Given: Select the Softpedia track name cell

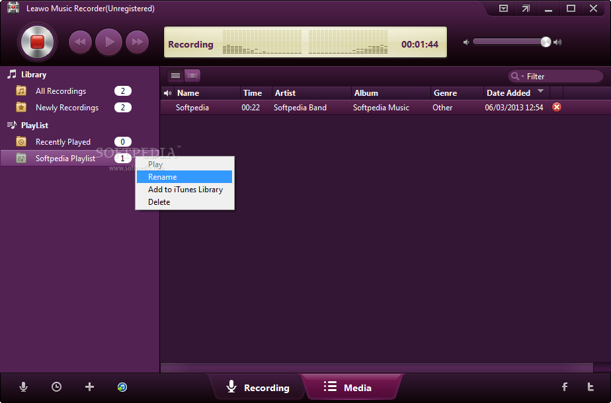Looking at the screenshot, I should (192, 108).
